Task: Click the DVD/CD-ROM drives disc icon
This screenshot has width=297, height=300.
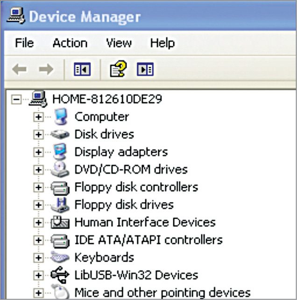Action: [60, 169]
